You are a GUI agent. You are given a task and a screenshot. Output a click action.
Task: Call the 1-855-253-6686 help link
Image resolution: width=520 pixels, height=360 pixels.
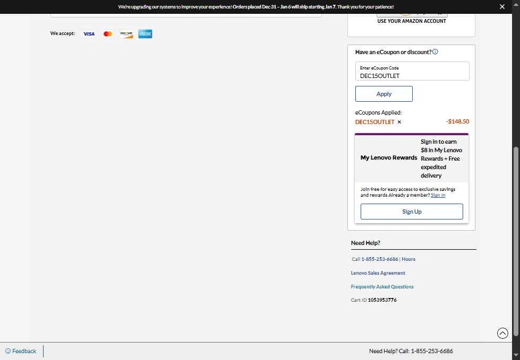379,259
